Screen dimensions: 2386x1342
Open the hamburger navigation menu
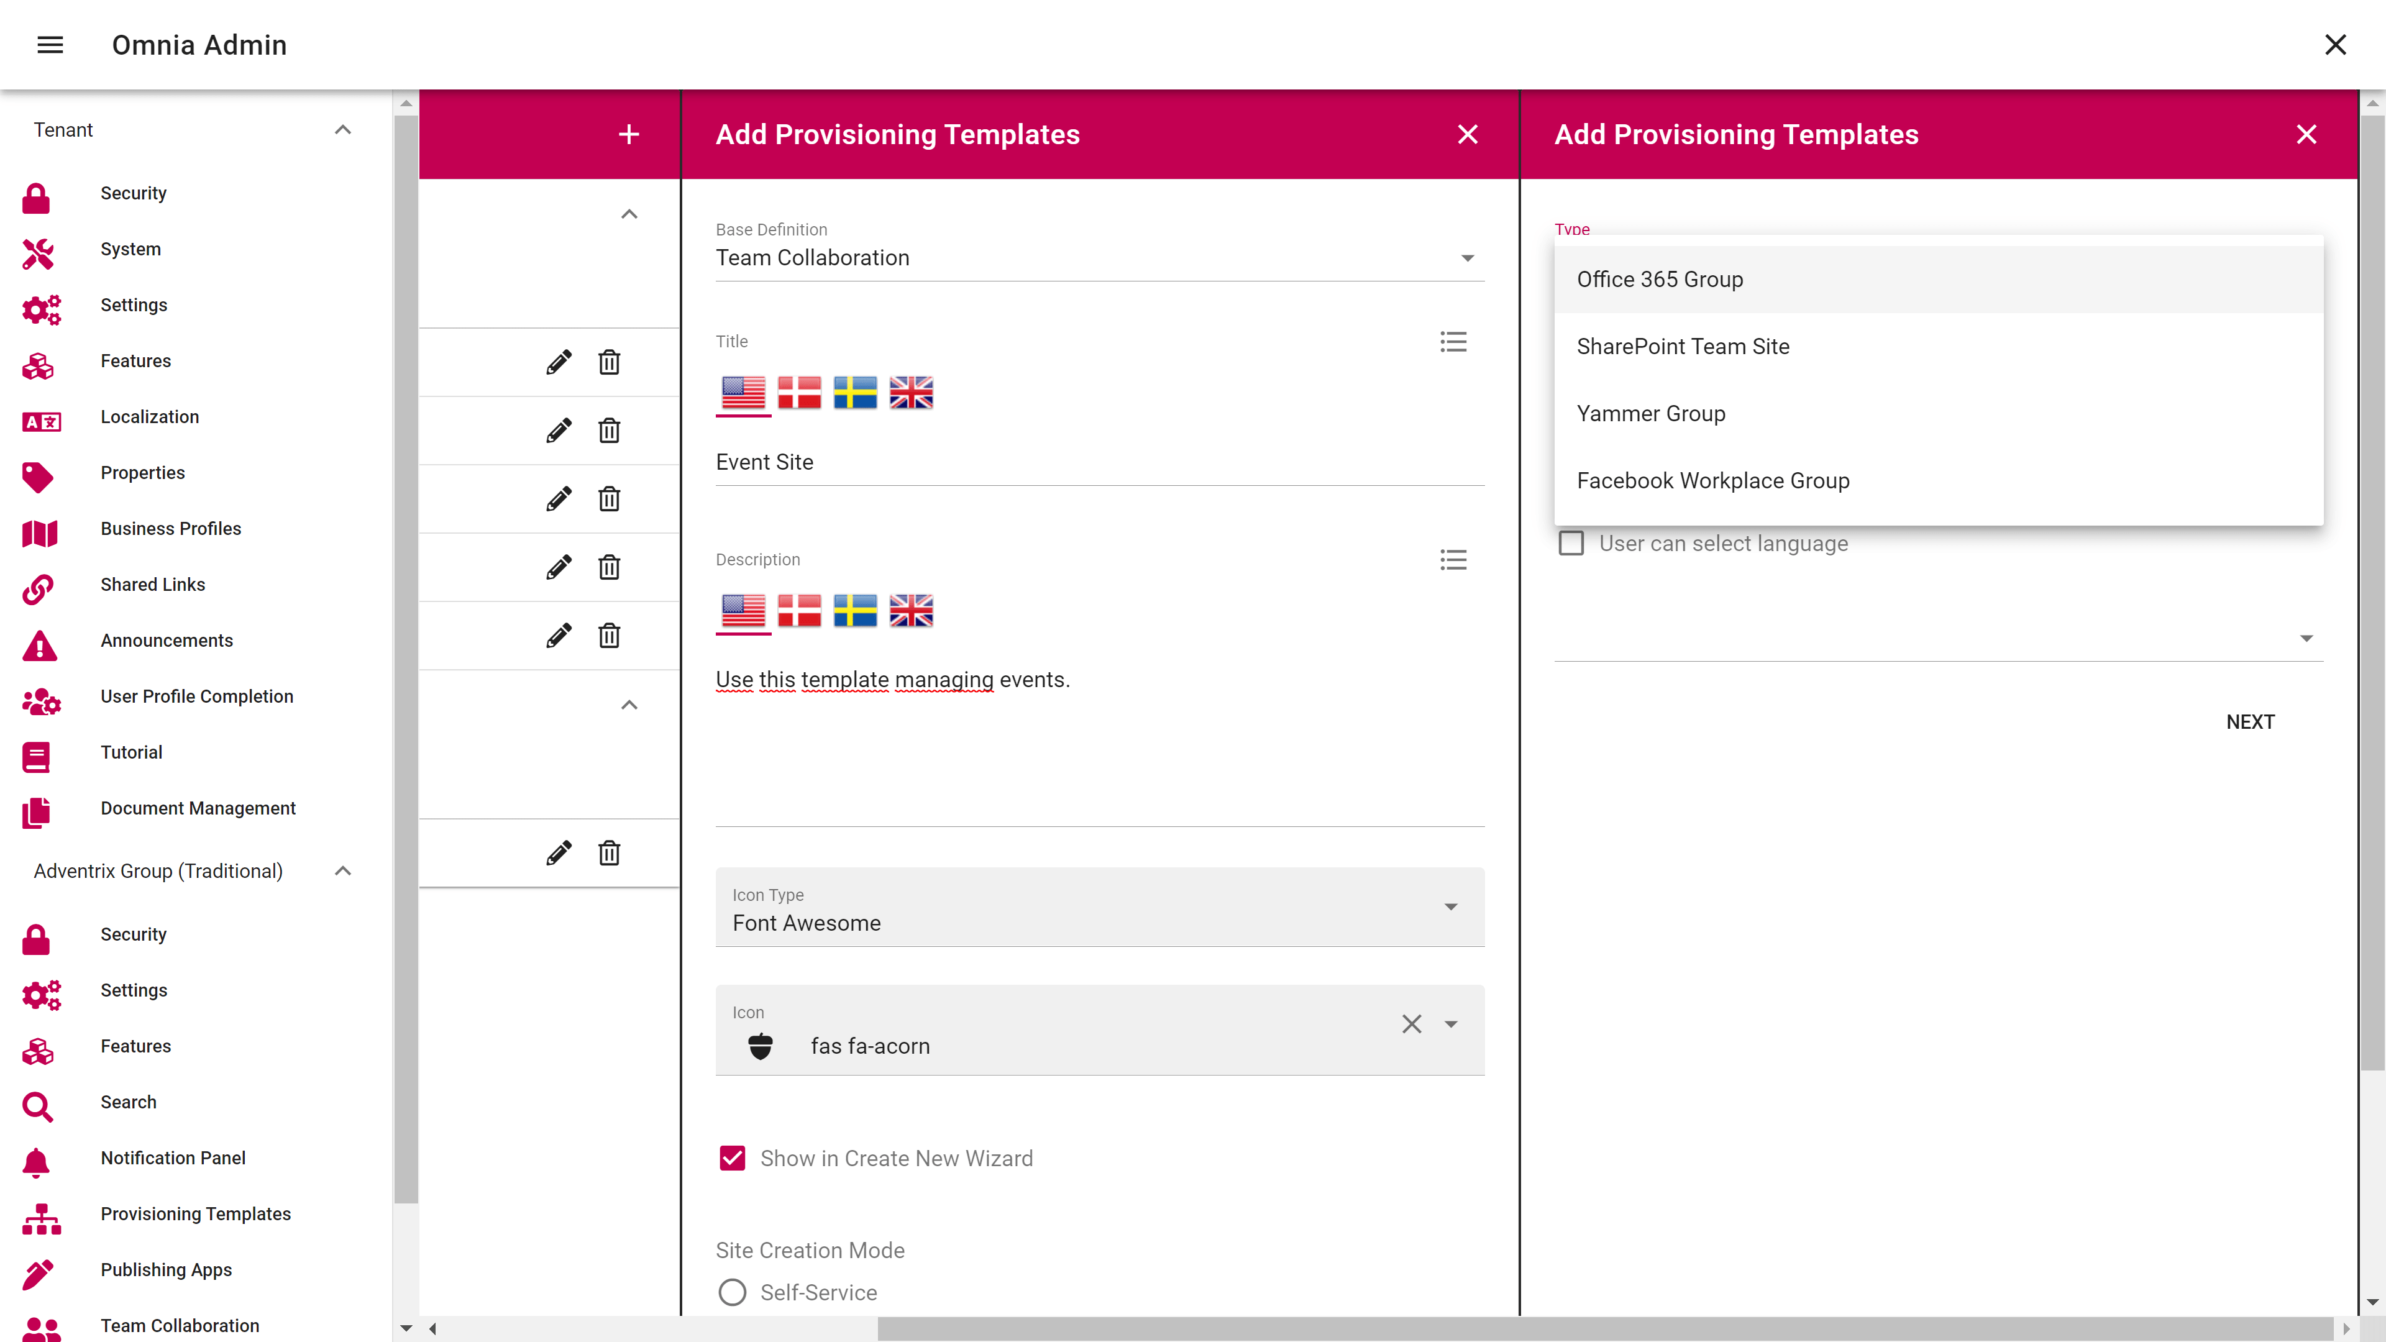pyautogui.click(x=50, y=45)
